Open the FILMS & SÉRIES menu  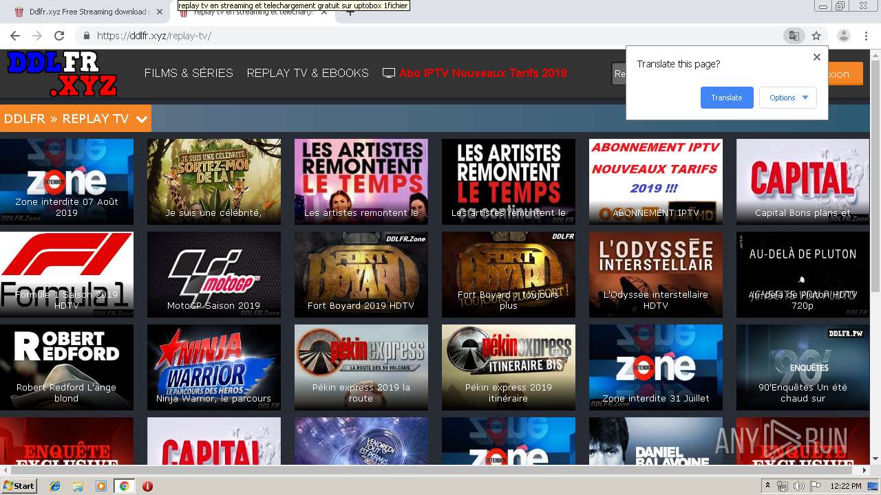[x=189, y=73]
